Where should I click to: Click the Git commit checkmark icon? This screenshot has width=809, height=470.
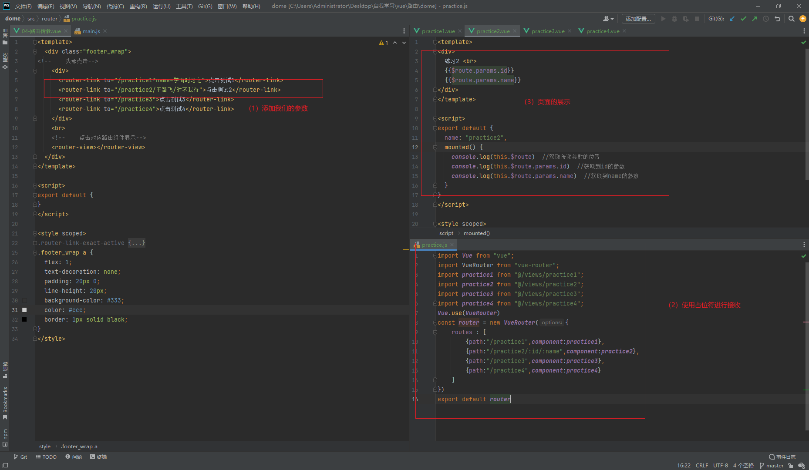(743, 19)
